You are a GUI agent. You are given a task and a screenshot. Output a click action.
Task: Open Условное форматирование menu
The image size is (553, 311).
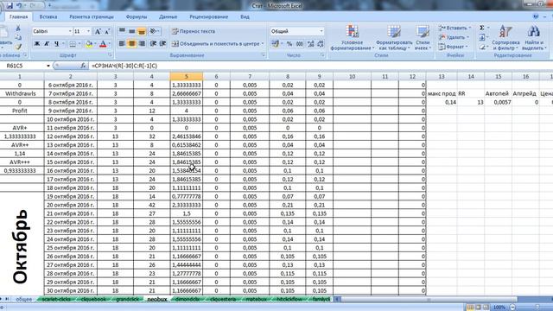point(353,38)
